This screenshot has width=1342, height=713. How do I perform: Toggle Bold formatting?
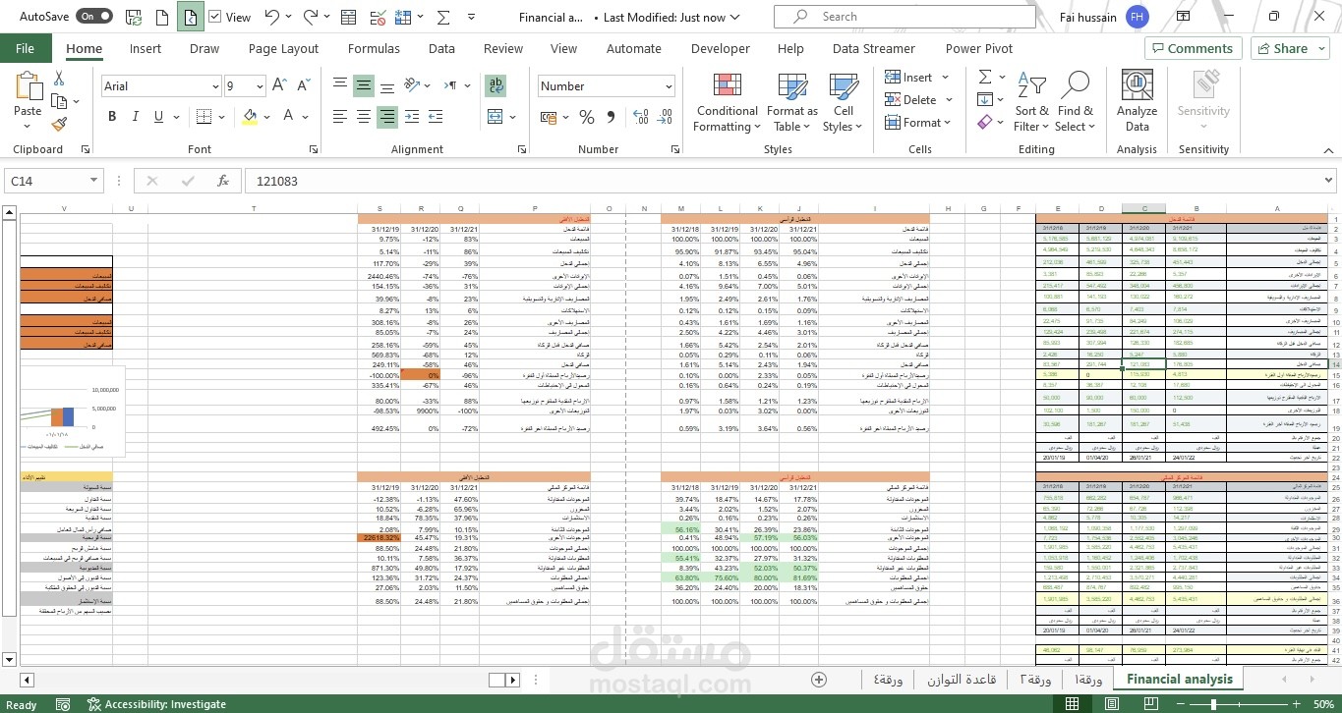click(x=112, y=117)
